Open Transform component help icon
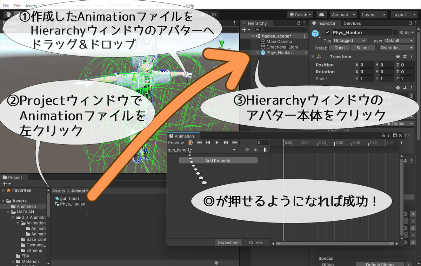This screenshot has height=266, width=421. coord(398,56)
